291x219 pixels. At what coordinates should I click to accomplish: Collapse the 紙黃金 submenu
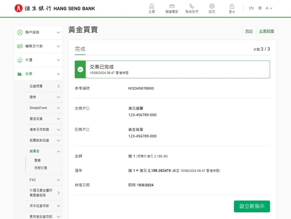tap(58, 151)
